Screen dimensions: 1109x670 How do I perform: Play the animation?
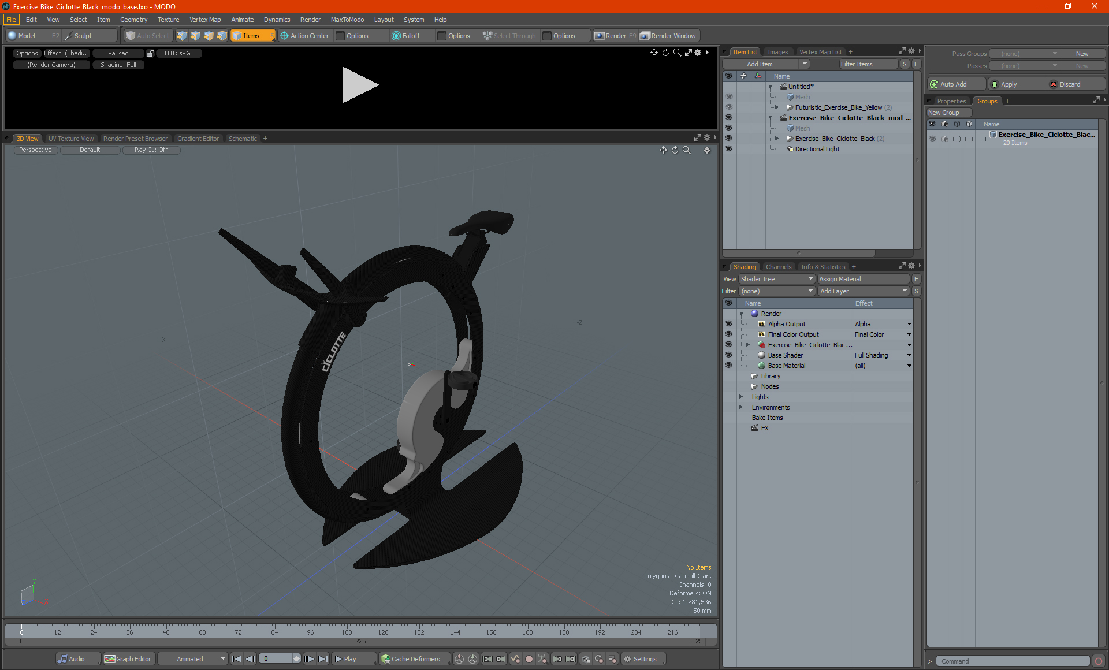click(x=353, y=659)
